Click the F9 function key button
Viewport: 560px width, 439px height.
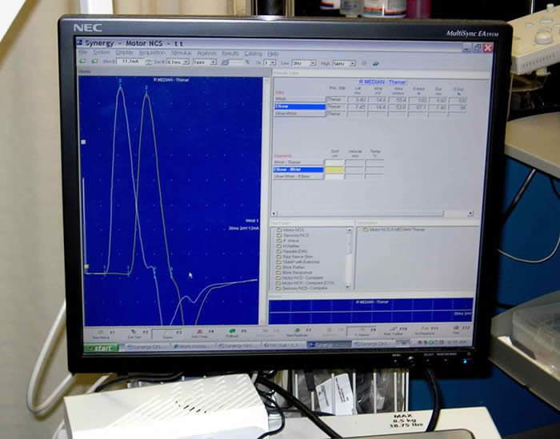tap(362, 332)
